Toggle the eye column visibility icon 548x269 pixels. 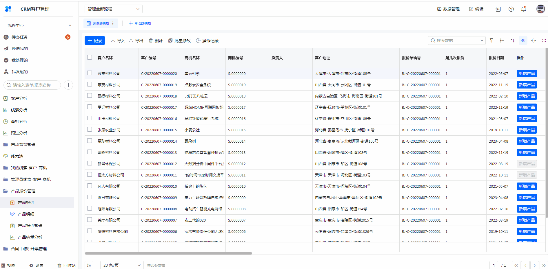pos(523,40)
